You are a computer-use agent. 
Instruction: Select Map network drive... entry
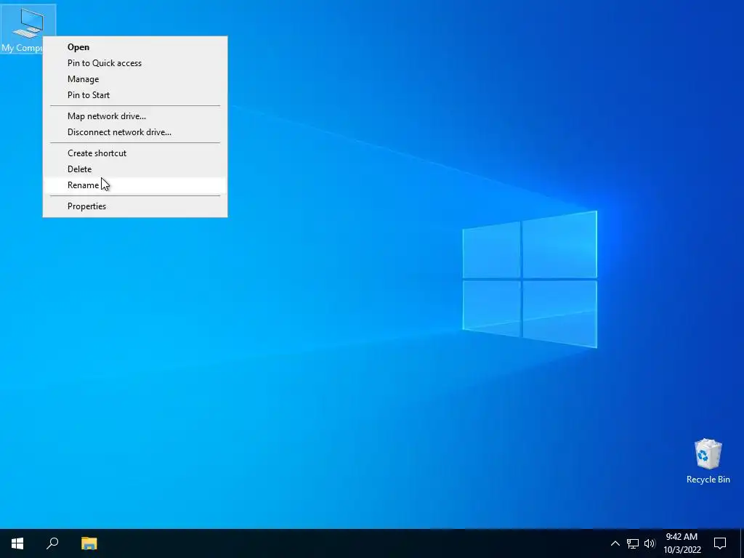click(135, 116)
